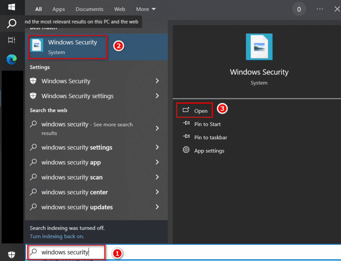The image size is (341, 261).
Task: Select the 'windows security app' web suggestion
Action: [96, 162]
